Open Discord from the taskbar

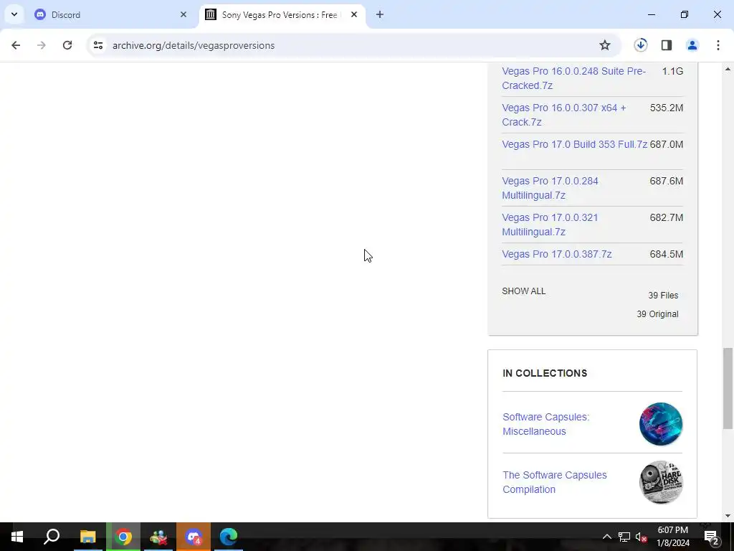click(x=194, y=537)
